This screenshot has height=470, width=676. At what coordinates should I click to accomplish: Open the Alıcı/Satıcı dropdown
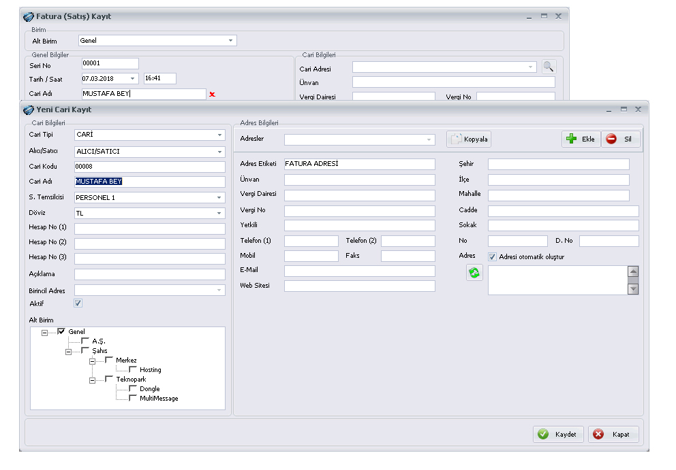(x=219, y=152)
